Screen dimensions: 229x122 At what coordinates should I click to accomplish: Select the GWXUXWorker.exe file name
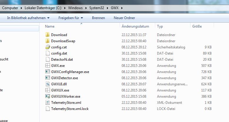pyautogui.click(x=66, y=96)
